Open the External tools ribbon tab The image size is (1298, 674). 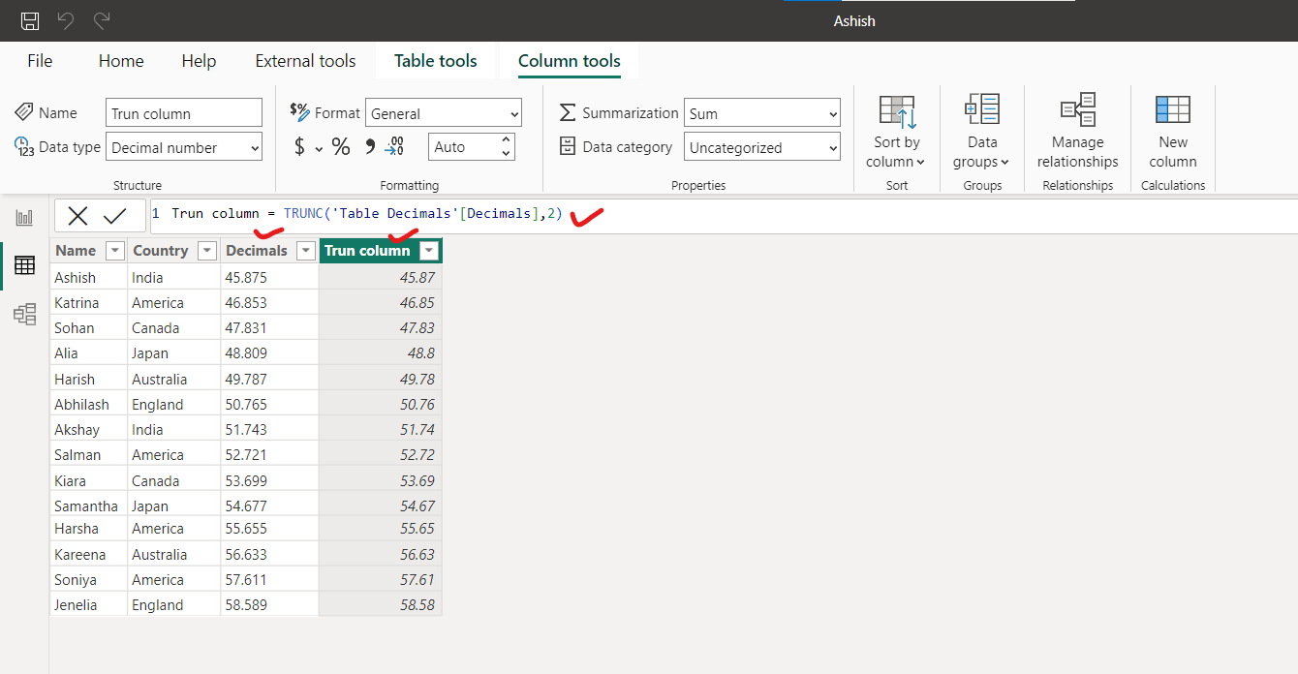(305, 60)
